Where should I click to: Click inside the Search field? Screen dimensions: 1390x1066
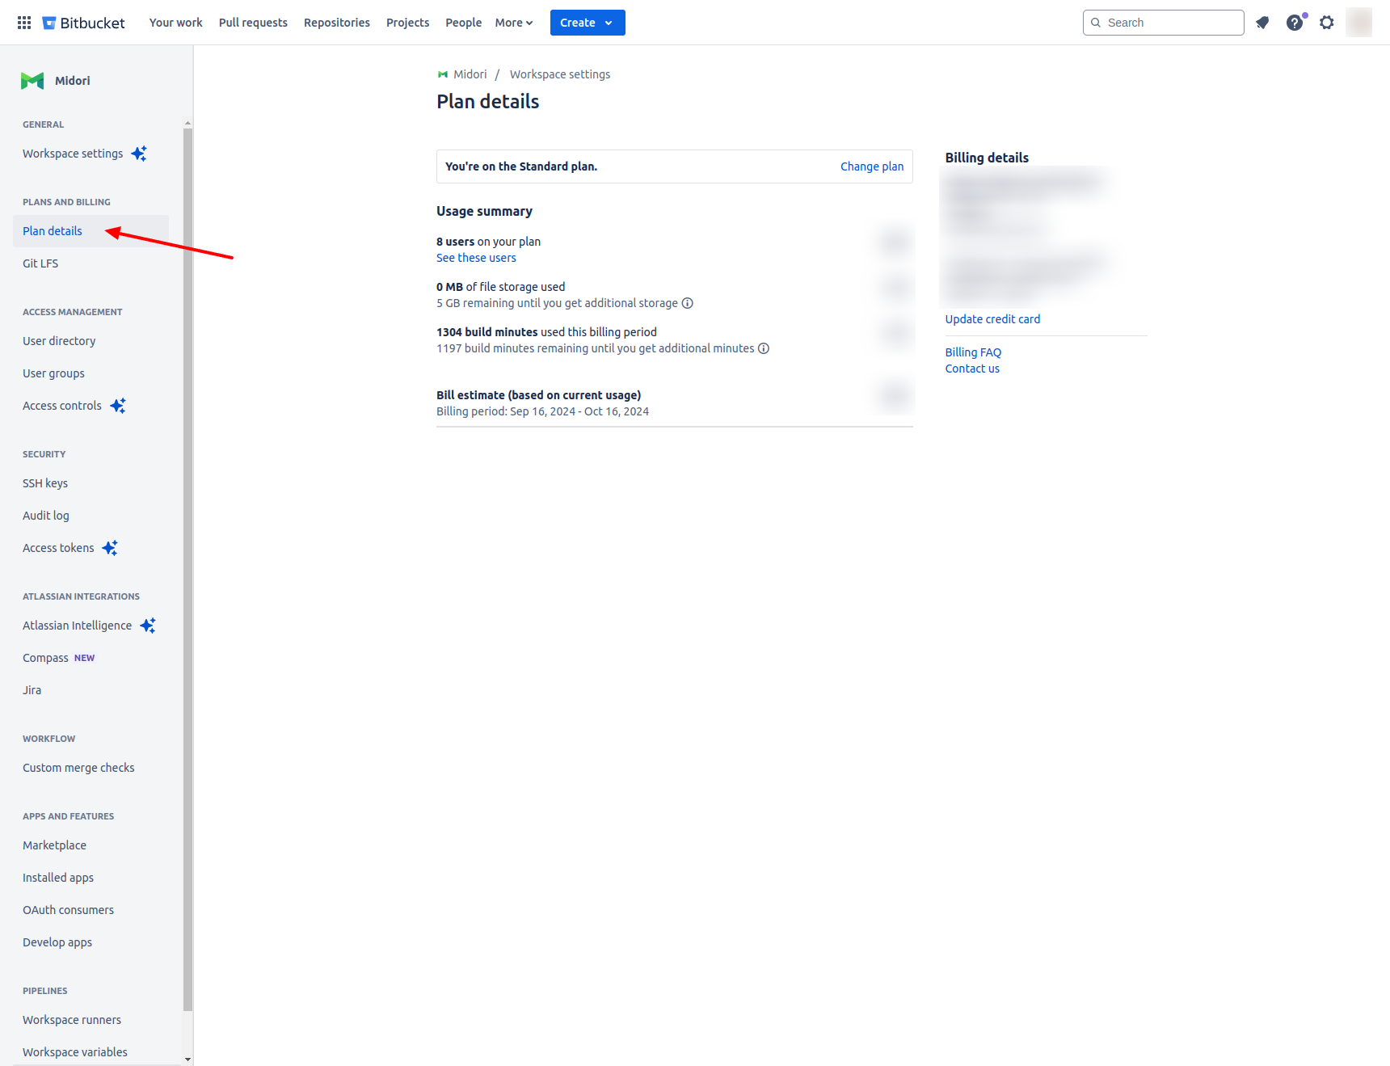pos(1162,22)
